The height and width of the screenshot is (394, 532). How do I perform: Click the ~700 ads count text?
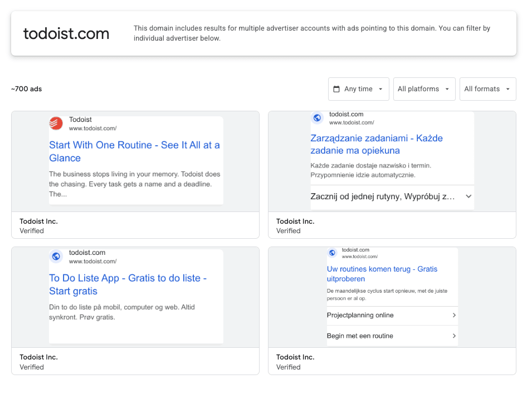(27, 89)
